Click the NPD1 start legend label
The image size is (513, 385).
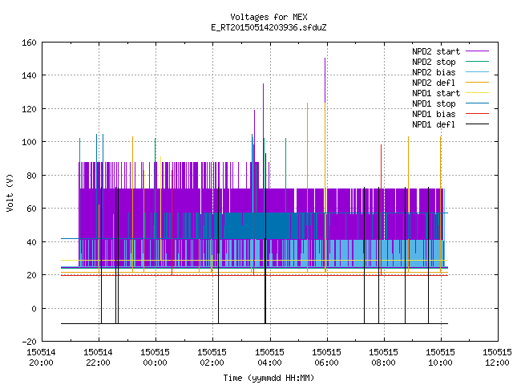(436, 93)
